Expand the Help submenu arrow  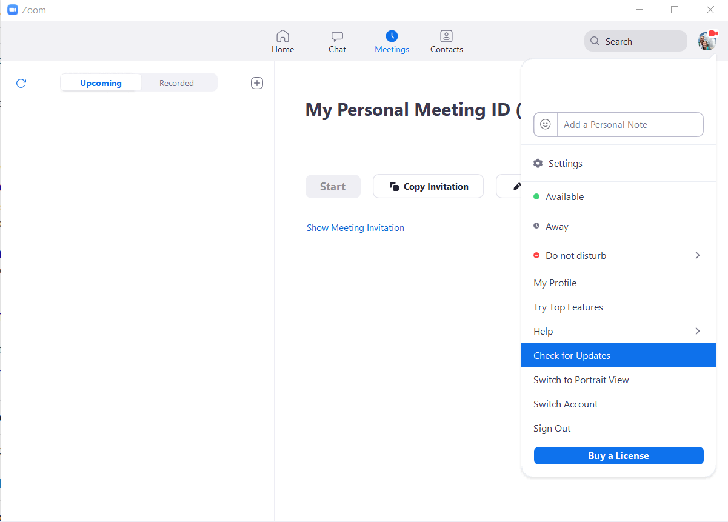(x=697, y=331)
